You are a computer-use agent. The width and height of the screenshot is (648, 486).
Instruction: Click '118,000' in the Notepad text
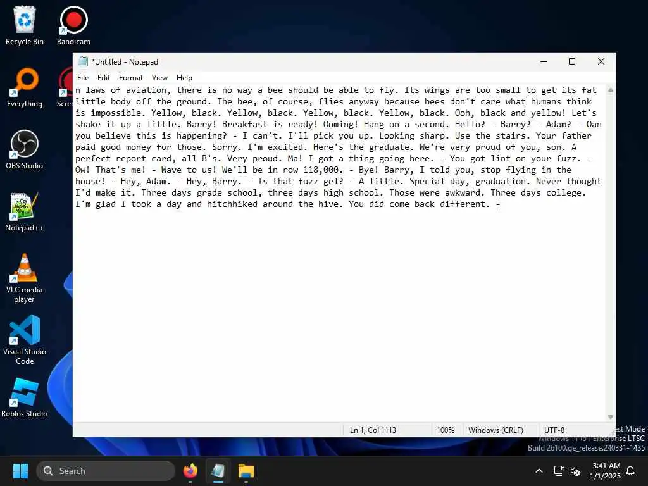[x=320, y=170]
